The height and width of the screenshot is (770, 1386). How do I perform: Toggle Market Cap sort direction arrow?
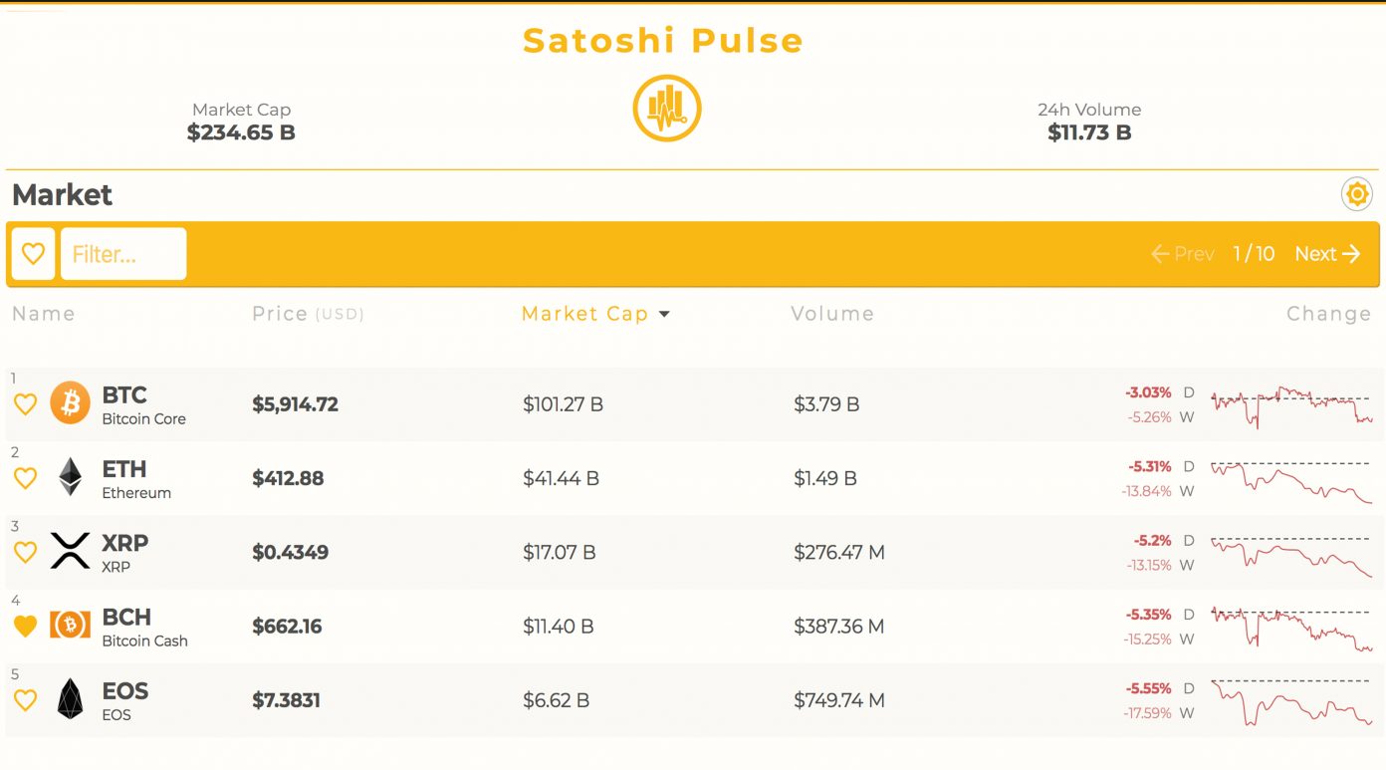[x=664, y=315]
